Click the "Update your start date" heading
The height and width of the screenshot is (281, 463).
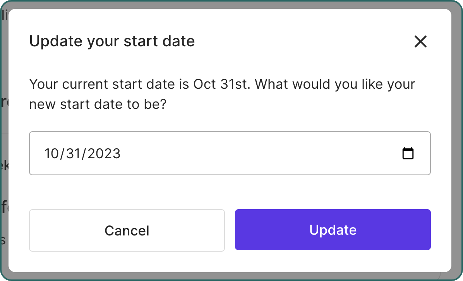(x=112, y=41)
